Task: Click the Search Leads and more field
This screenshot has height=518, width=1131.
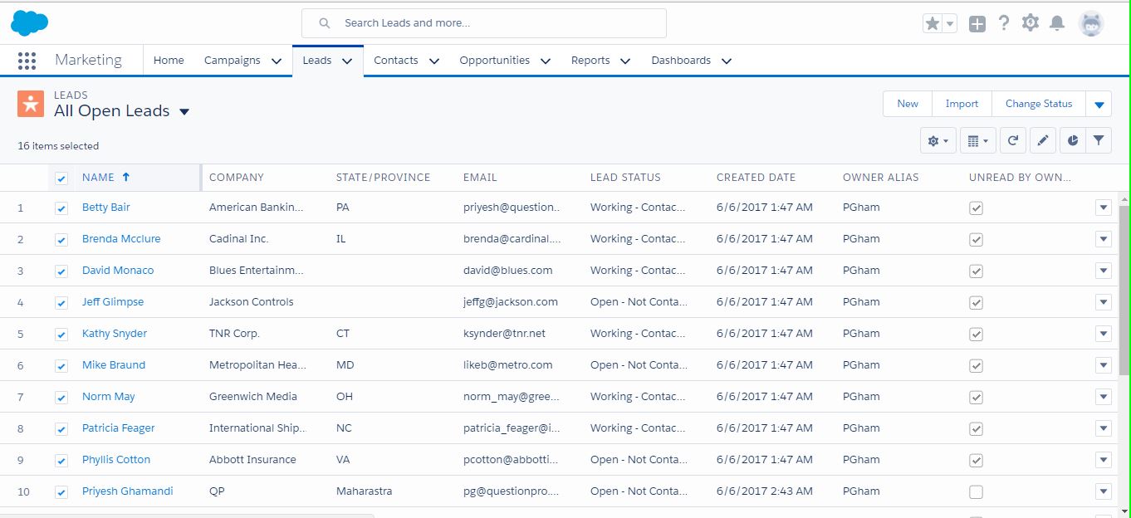Action: pyautogui.click(x=484, y=23)
